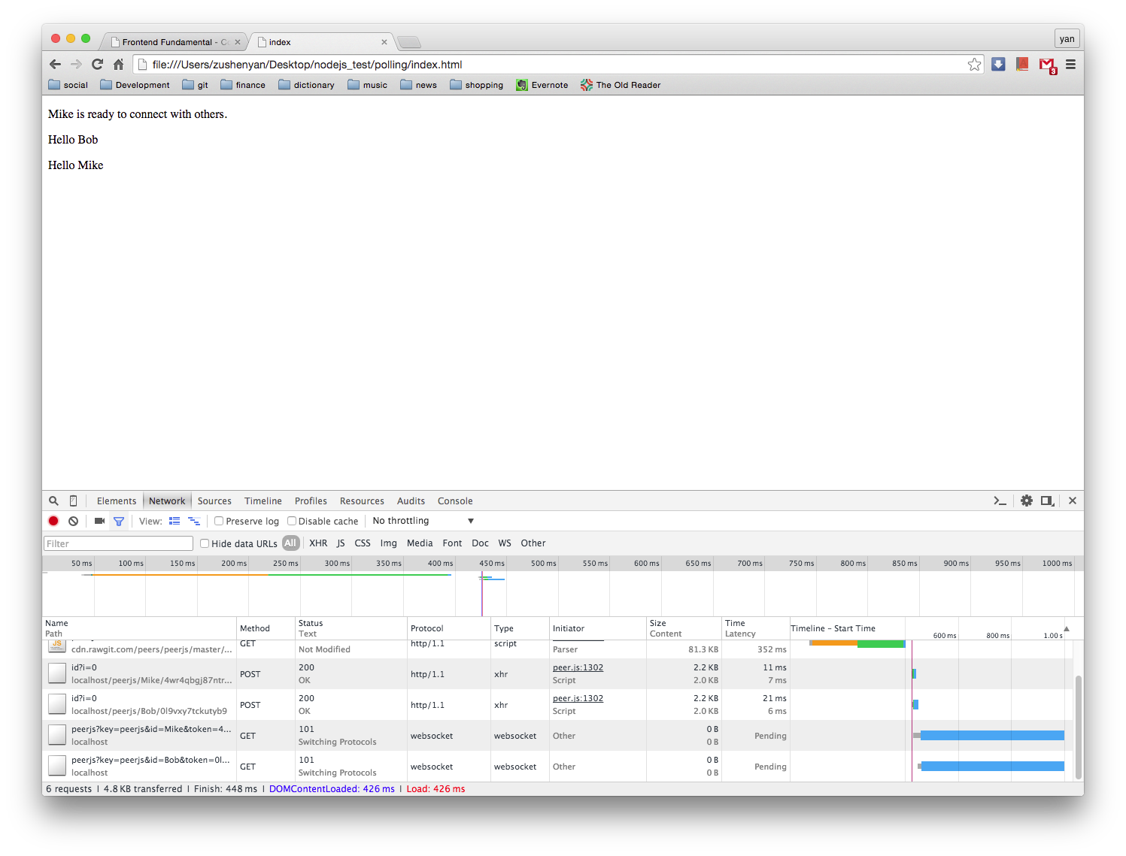Image resolution: width=1126 pixels, height=856 pixels.
Task: Enable Disable cache checkbox
Action: (x=292, y=521)
